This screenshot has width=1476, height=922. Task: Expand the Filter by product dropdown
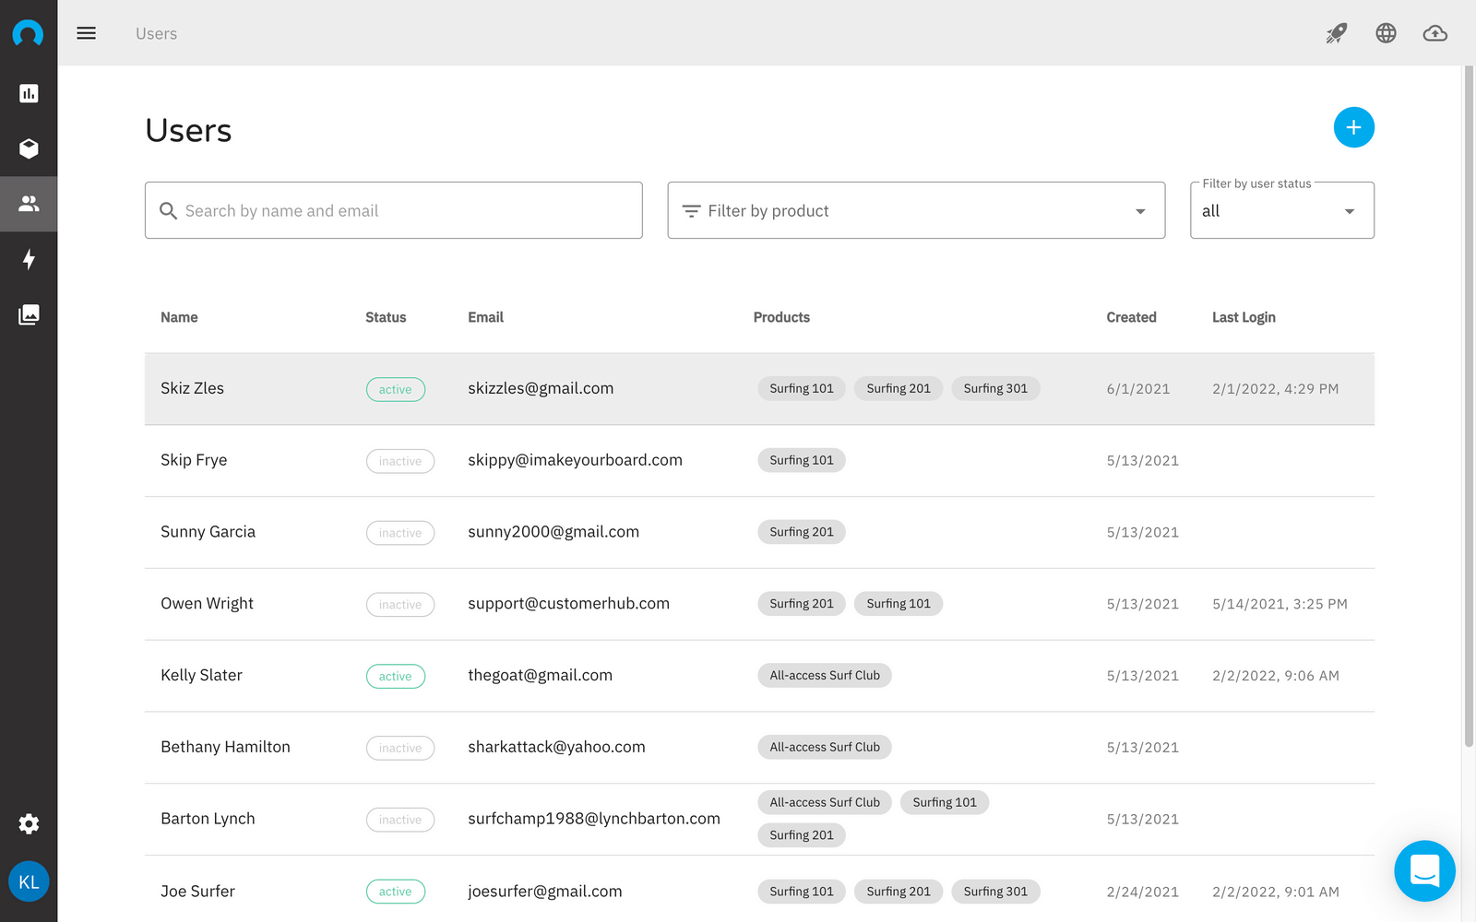(915, 211)
